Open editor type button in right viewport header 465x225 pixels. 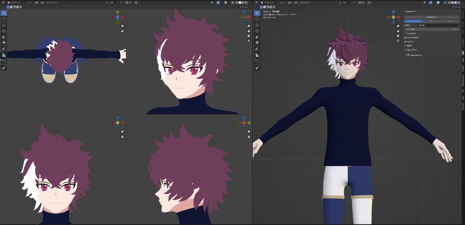coord(257,2)
